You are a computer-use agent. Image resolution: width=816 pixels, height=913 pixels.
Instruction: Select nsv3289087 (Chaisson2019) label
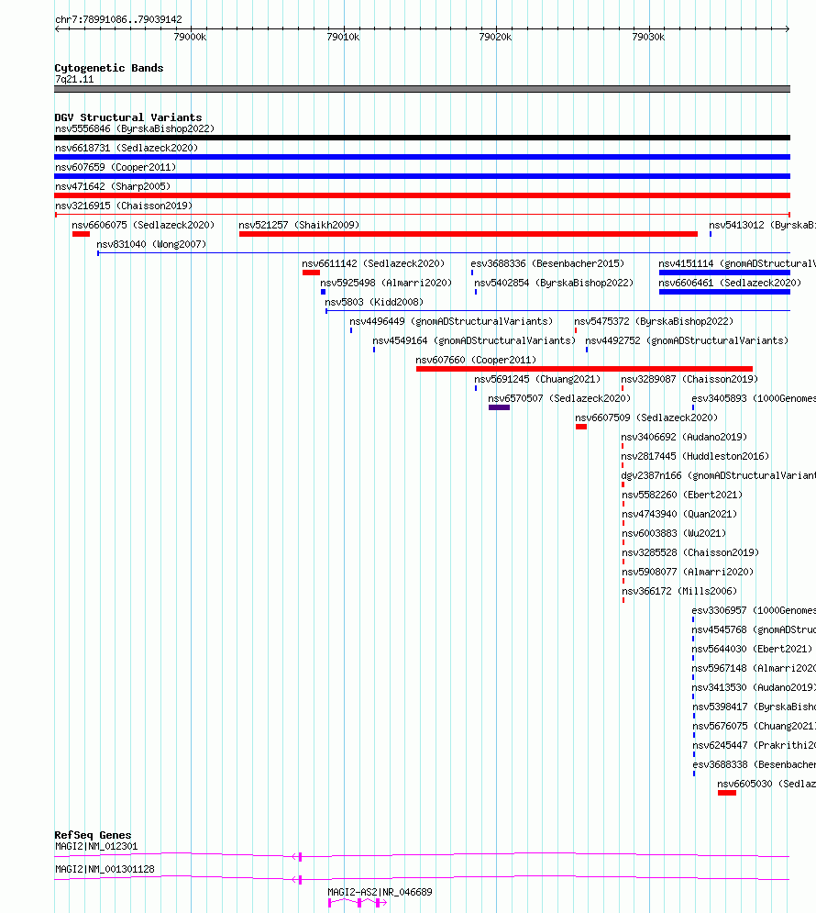point(689,379)
